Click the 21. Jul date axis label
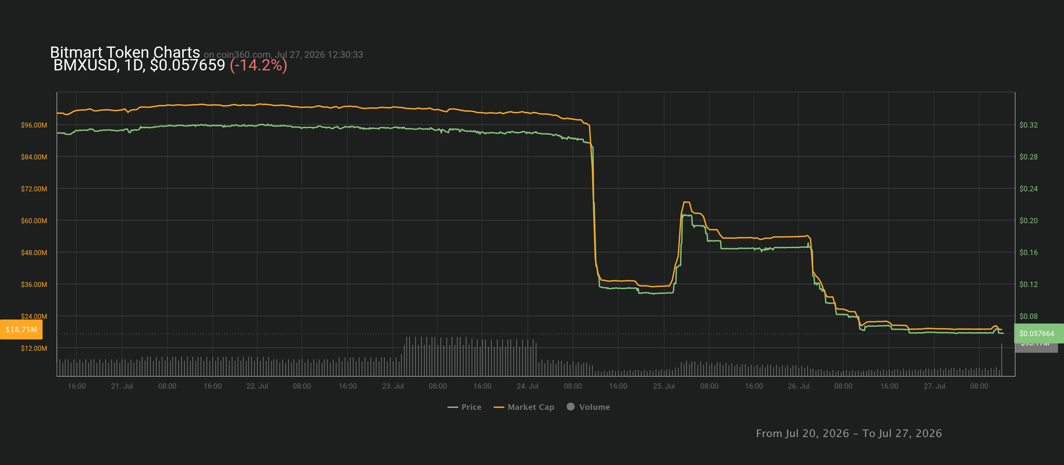This screenshot has height=465, width=1064. click(122, 386)
